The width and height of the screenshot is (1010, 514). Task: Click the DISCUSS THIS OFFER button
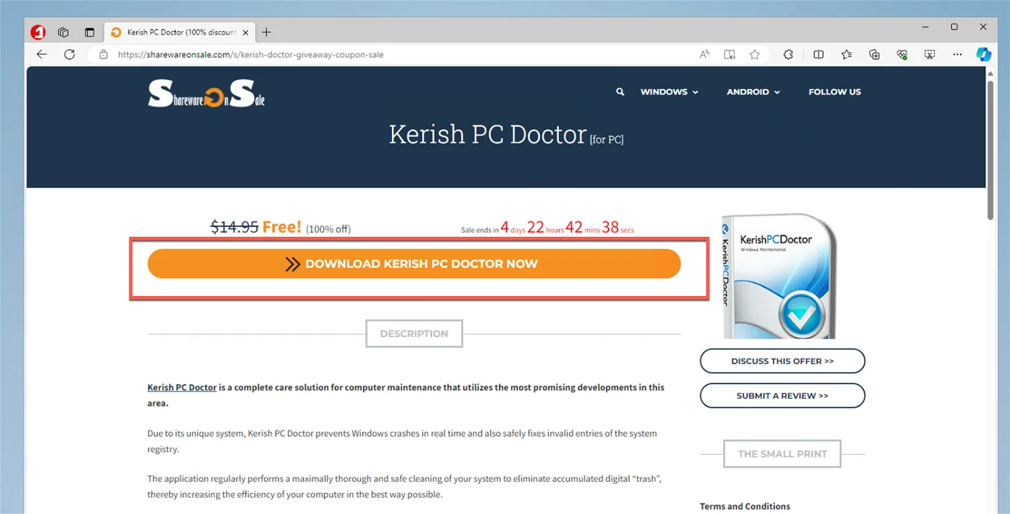[x=782, y=361]
